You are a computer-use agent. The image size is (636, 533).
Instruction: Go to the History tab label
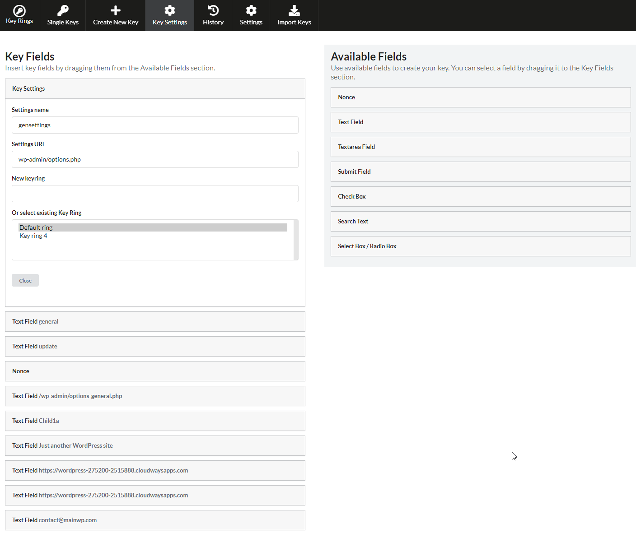213,22
